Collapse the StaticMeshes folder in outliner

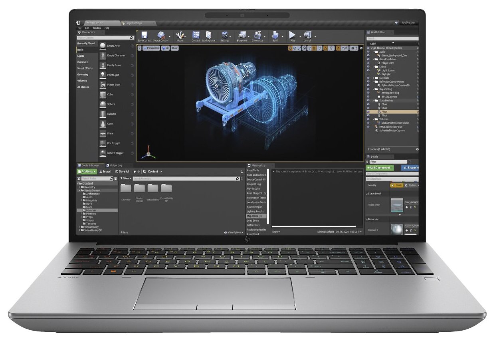pos(374,101)
